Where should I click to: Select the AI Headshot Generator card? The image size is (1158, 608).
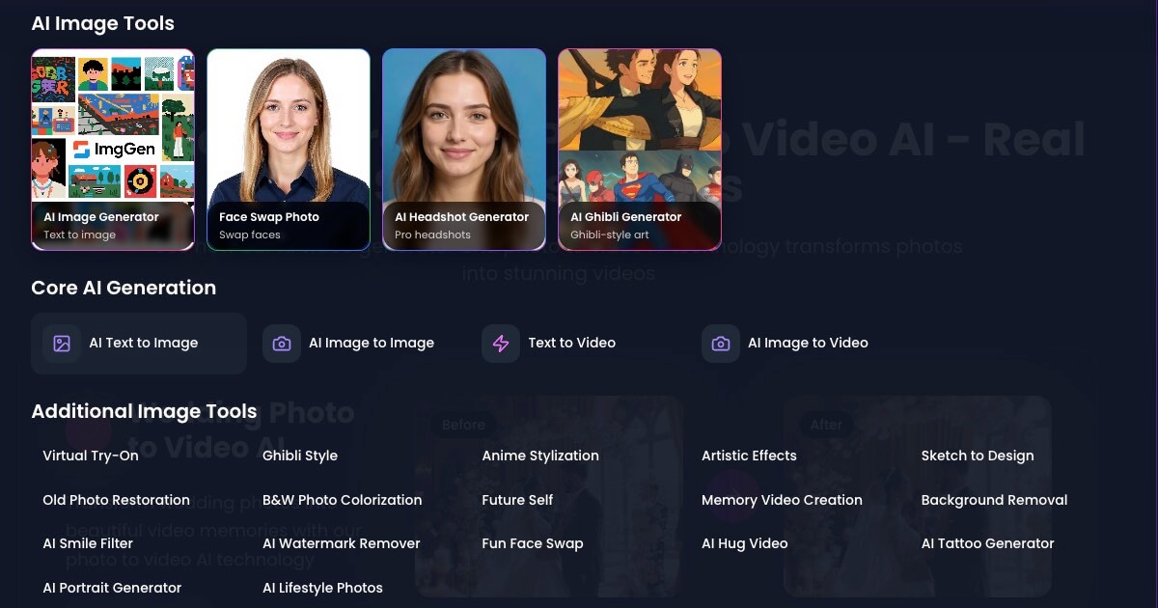[x=464, y=150]
